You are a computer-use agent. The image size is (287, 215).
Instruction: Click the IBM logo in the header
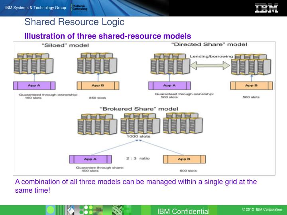267,8
